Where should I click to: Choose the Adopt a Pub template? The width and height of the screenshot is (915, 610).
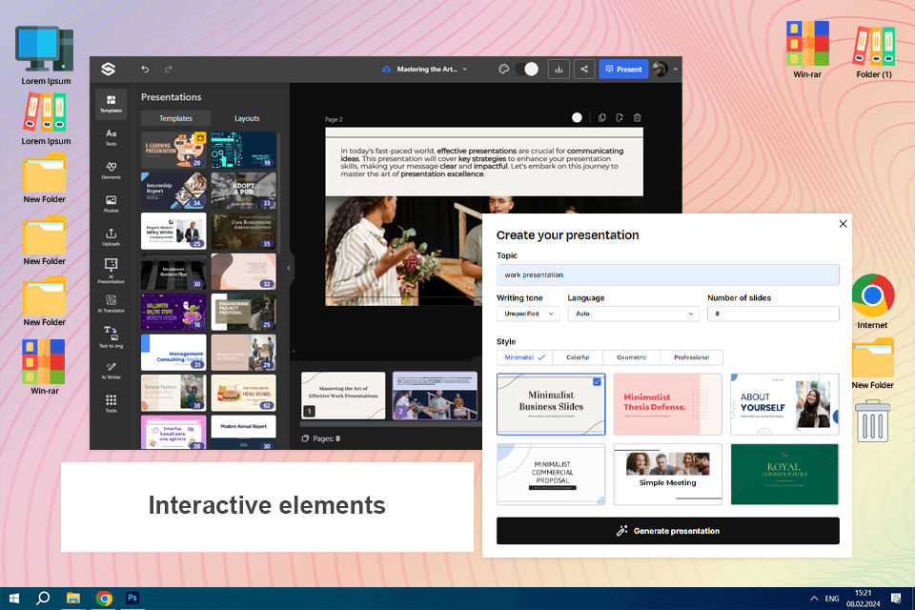tap(243, 191)
